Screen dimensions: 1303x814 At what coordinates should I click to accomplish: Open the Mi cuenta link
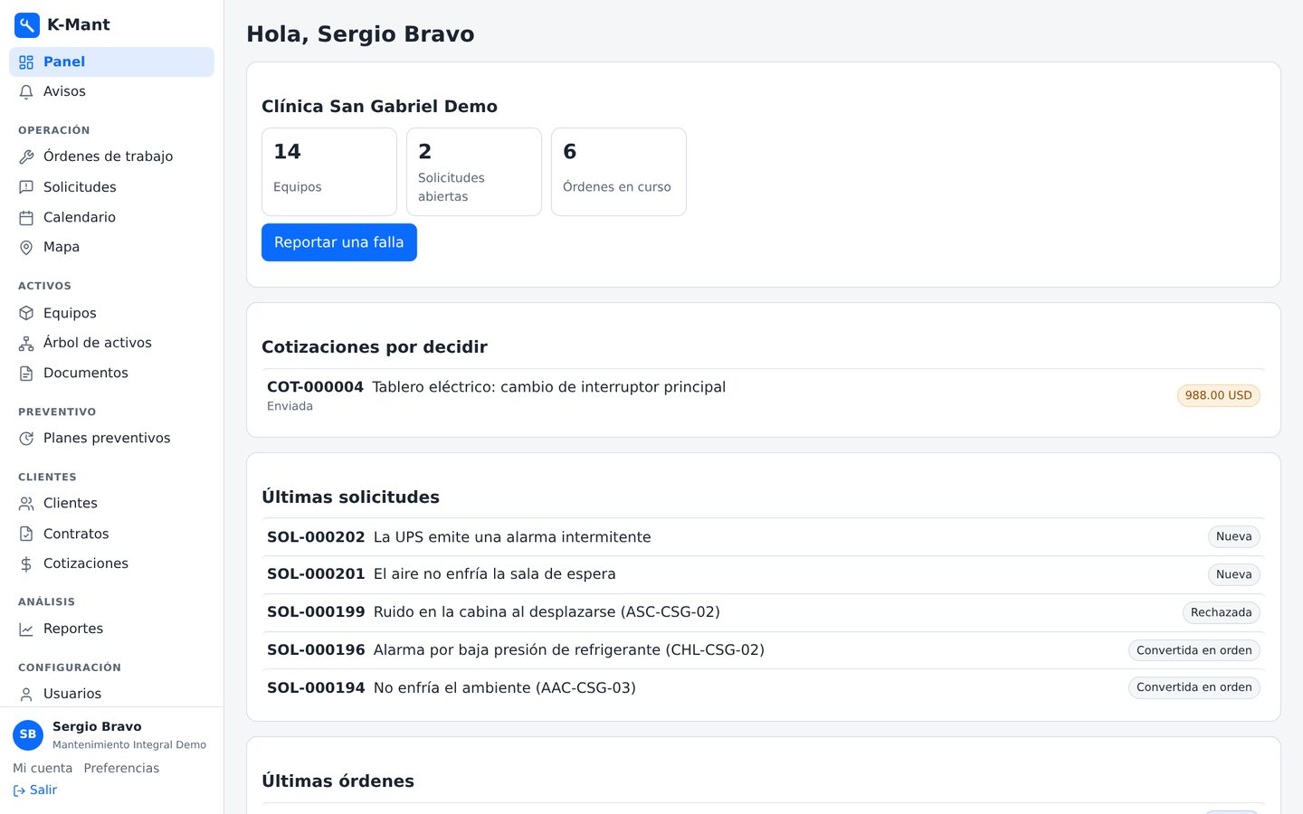43,768
